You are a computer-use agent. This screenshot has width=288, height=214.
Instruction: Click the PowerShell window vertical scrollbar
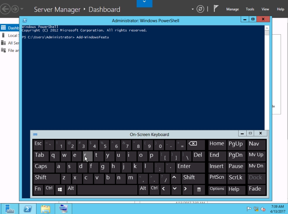[267, 77]
